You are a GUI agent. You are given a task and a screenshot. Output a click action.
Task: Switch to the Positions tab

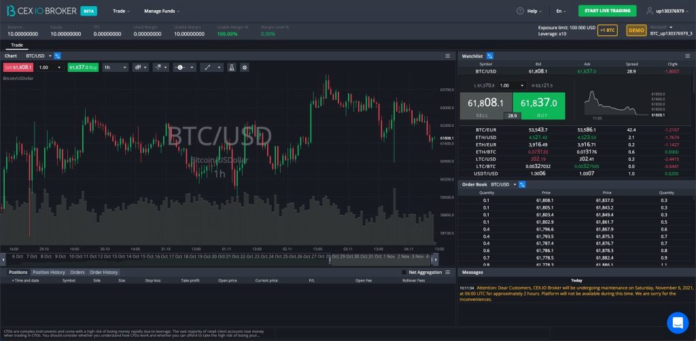18,273
